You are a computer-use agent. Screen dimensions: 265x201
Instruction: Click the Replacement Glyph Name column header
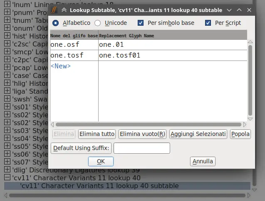tap(173, 36)
